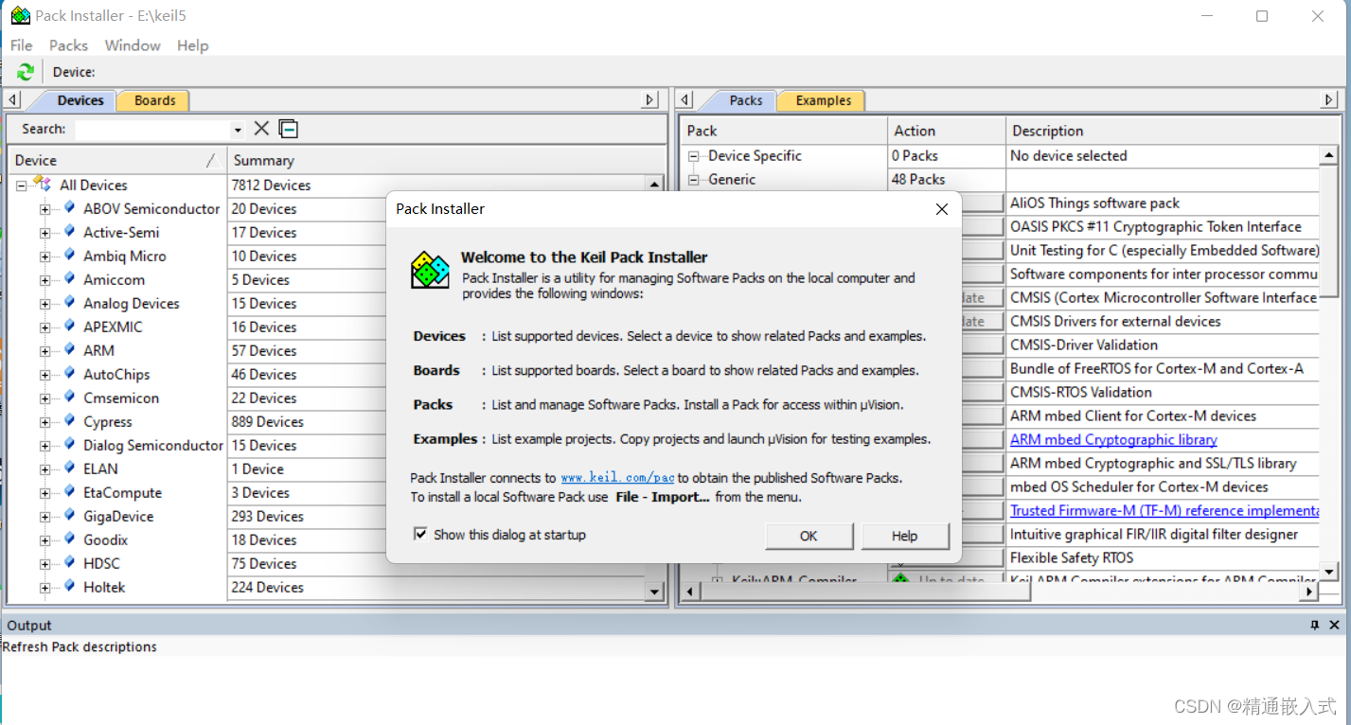1351x725 pixels.
Task: Open the Packs menu
Action: point(68,45)
